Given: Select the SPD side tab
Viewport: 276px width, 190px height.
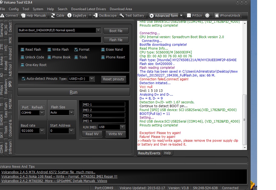Looking at the screenshot, I should (x=10, y=84).
